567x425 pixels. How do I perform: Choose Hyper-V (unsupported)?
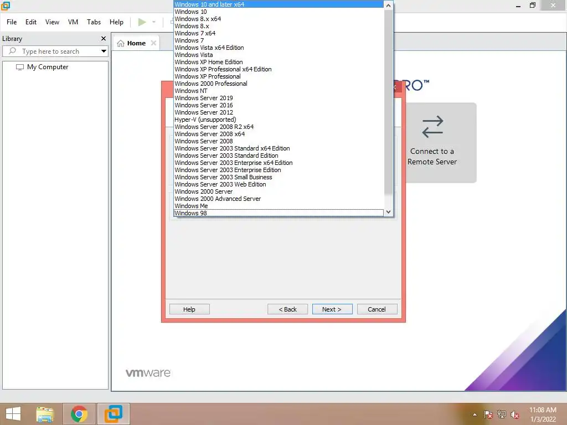point(279,120)
